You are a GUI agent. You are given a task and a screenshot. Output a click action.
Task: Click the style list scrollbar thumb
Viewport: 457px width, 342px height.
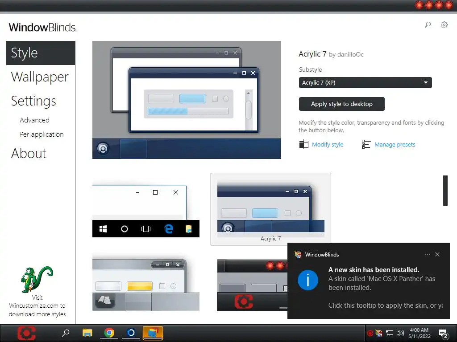tap(445, 191)
